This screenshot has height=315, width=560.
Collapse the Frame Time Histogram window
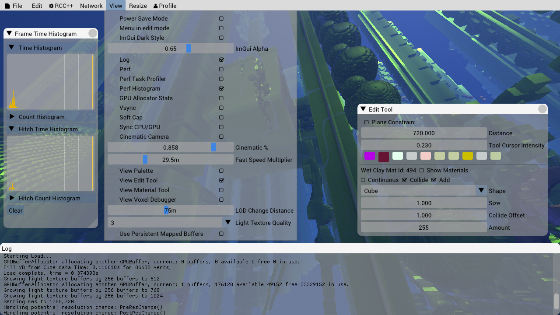9,34
